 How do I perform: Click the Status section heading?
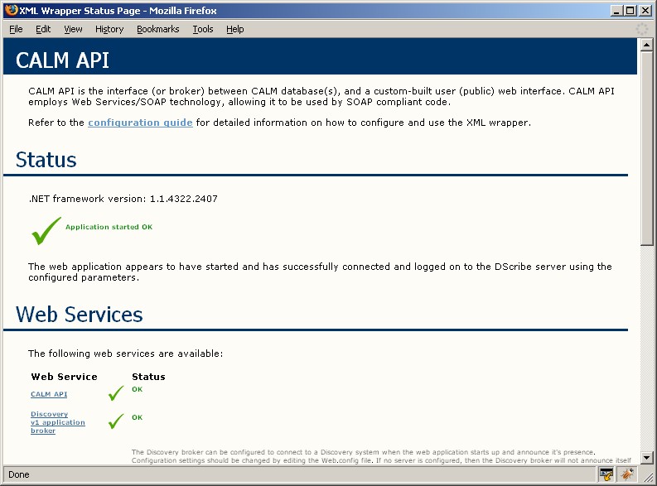pos(46,160)
